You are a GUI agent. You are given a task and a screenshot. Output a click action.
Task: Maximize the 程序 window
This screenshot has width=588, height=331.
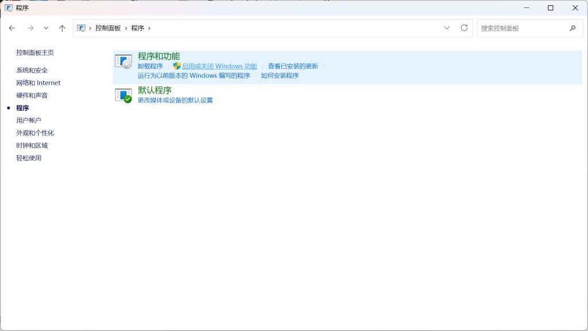pos(551,8)
